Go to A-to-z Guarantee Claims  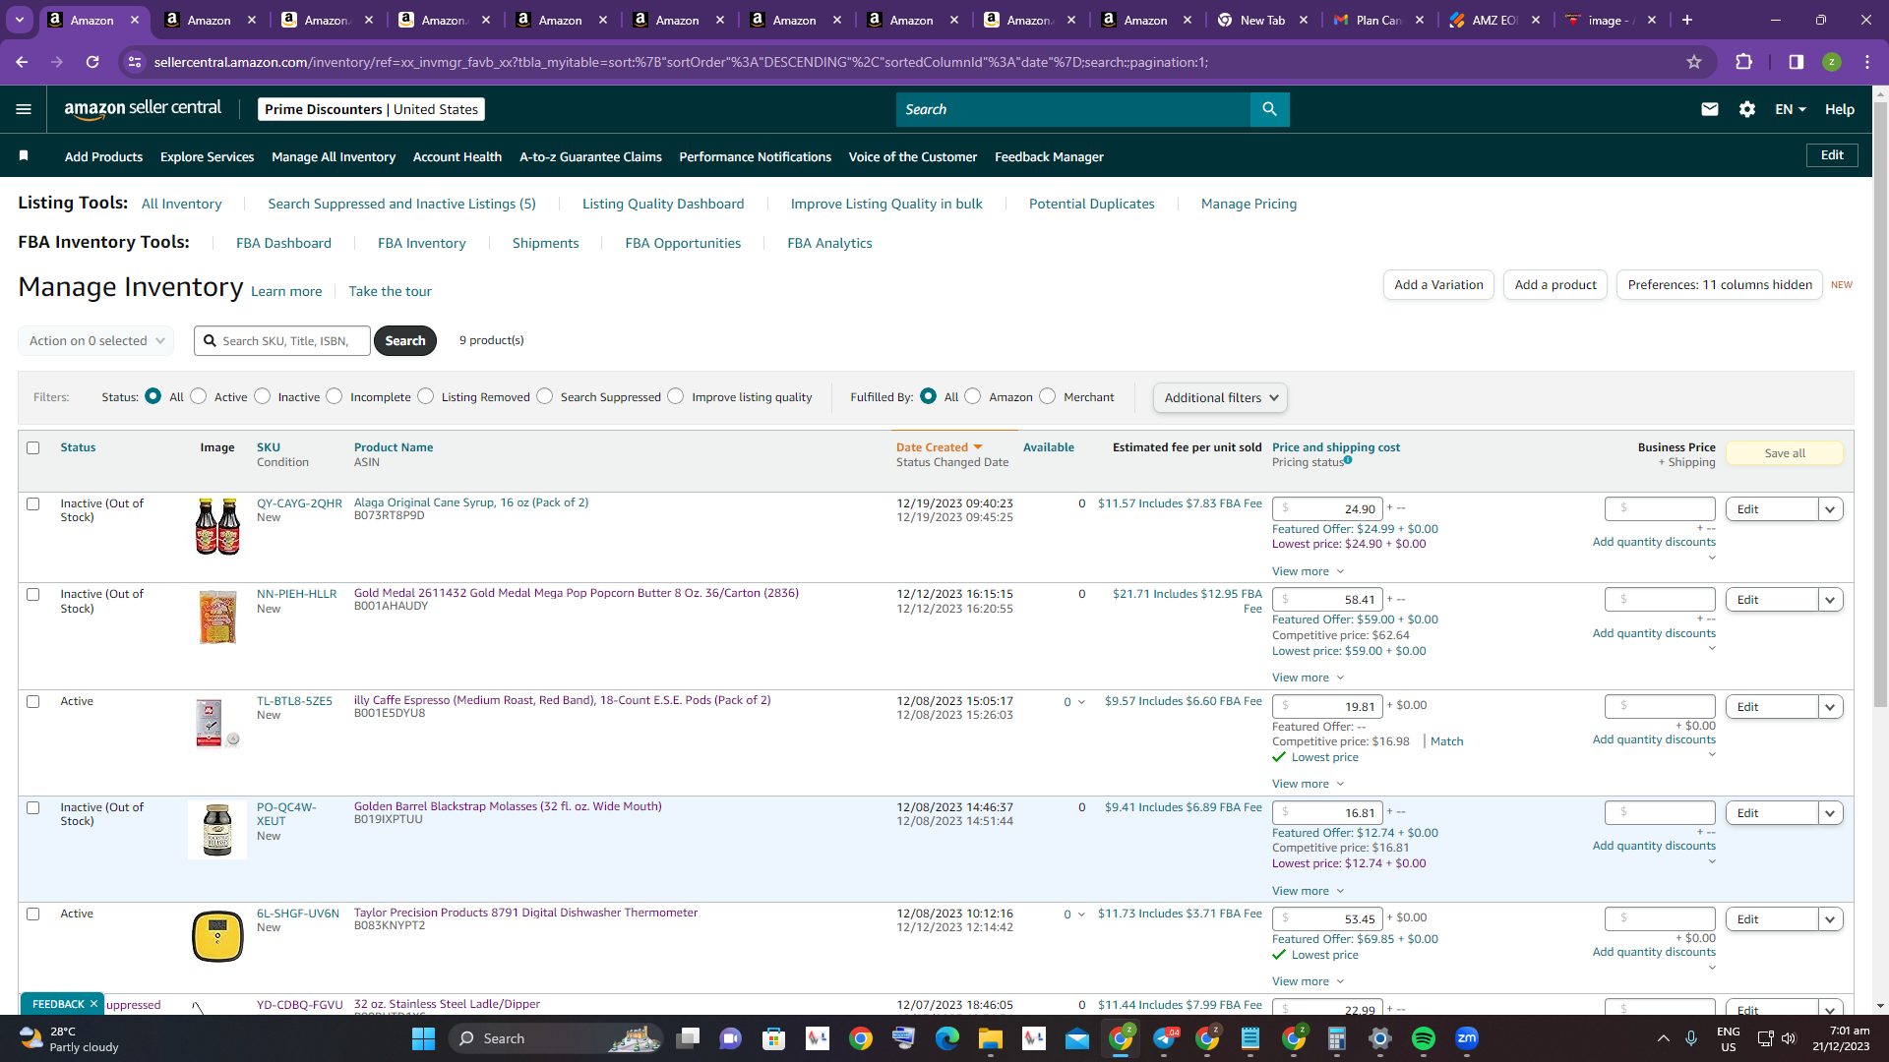590,156
